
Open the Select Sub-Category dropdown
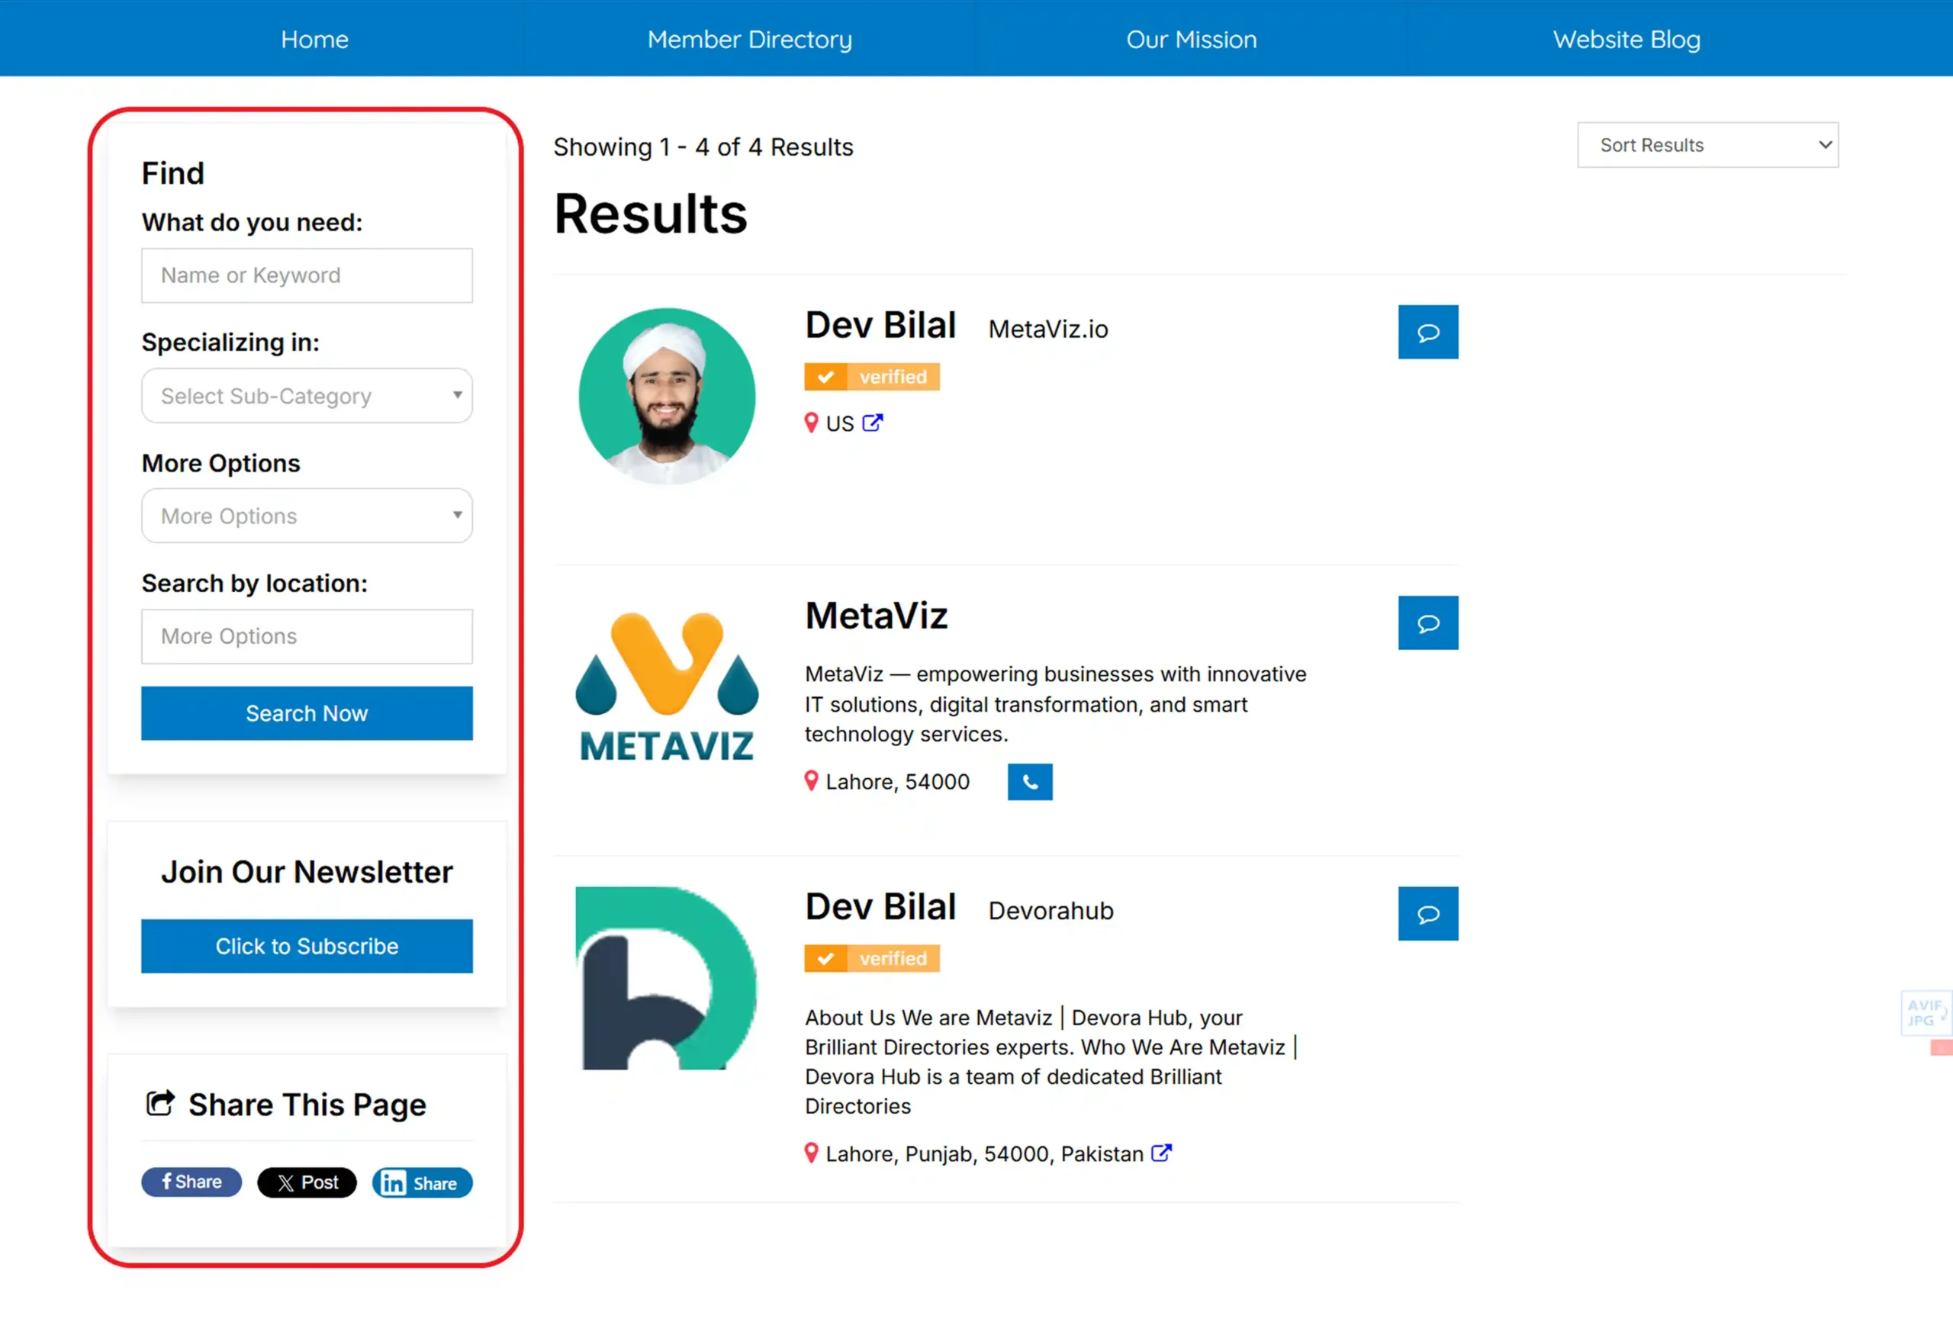pos(307,396)
